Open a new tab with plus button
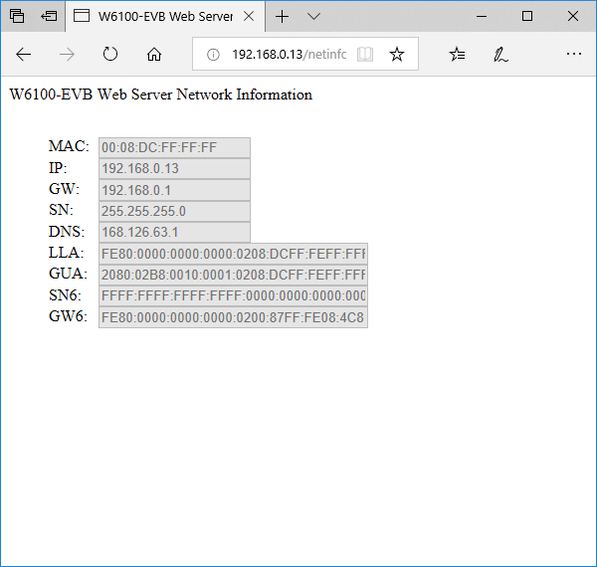 tap(283, 16)
